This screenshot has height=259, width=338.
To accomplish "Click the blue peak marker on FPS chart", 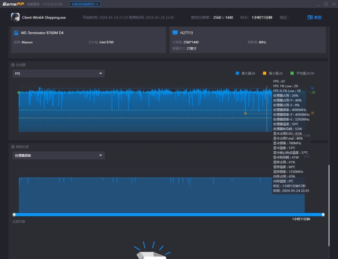I will [x=39, y=88].
